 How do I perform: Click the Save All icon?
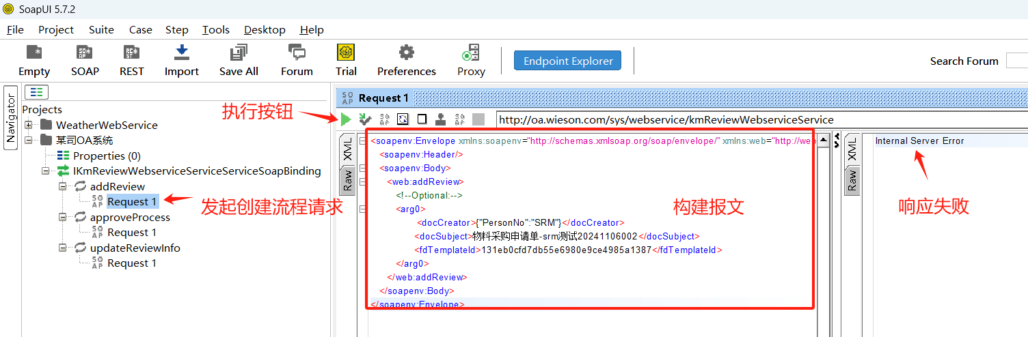pos(239,53)
